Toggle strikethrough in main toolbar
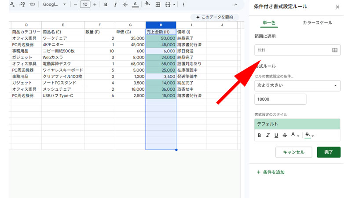 click(x=125, y=4)
